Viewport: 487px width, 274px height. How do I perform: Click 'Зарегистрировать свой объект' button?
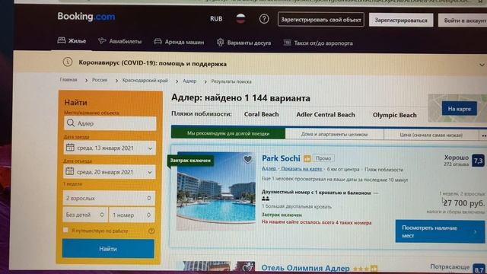point(321,20)
